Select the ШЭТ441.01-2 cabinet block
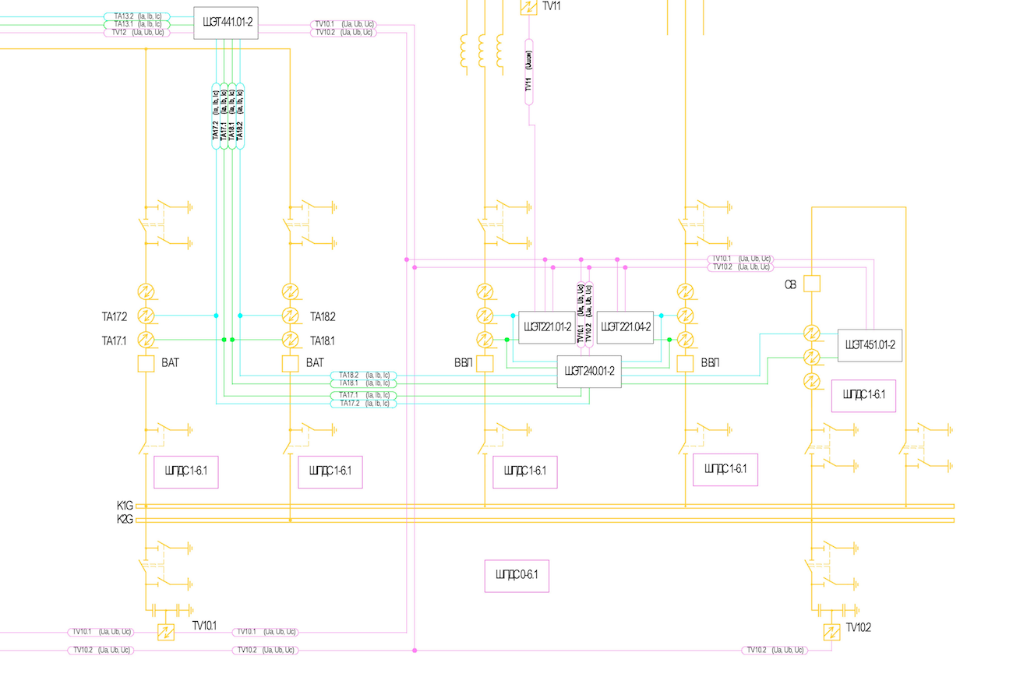The height and width of the screenshot is (695, 1020). pyautogui.click(x=226, y=23)
